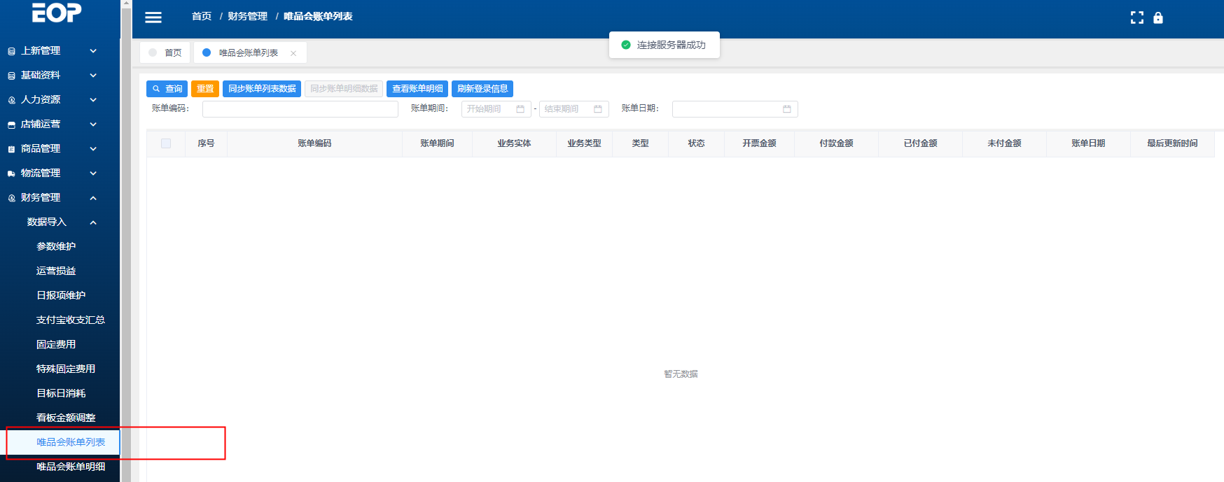The image size is (1224, 482).
Task: Click the lock screen icon
Action: [1157, 17]
